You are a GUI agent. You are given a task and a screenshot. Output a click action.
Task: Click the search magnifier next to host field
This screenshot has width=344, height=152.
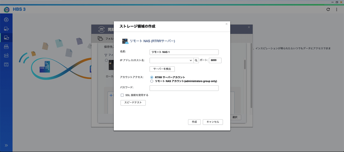pyautogui.click(x=196, y=60)
